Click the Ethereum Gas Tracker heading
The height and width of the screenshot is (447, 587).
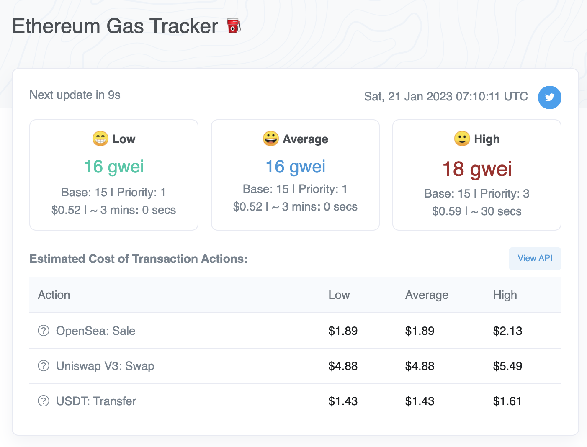tap(115, 26)
